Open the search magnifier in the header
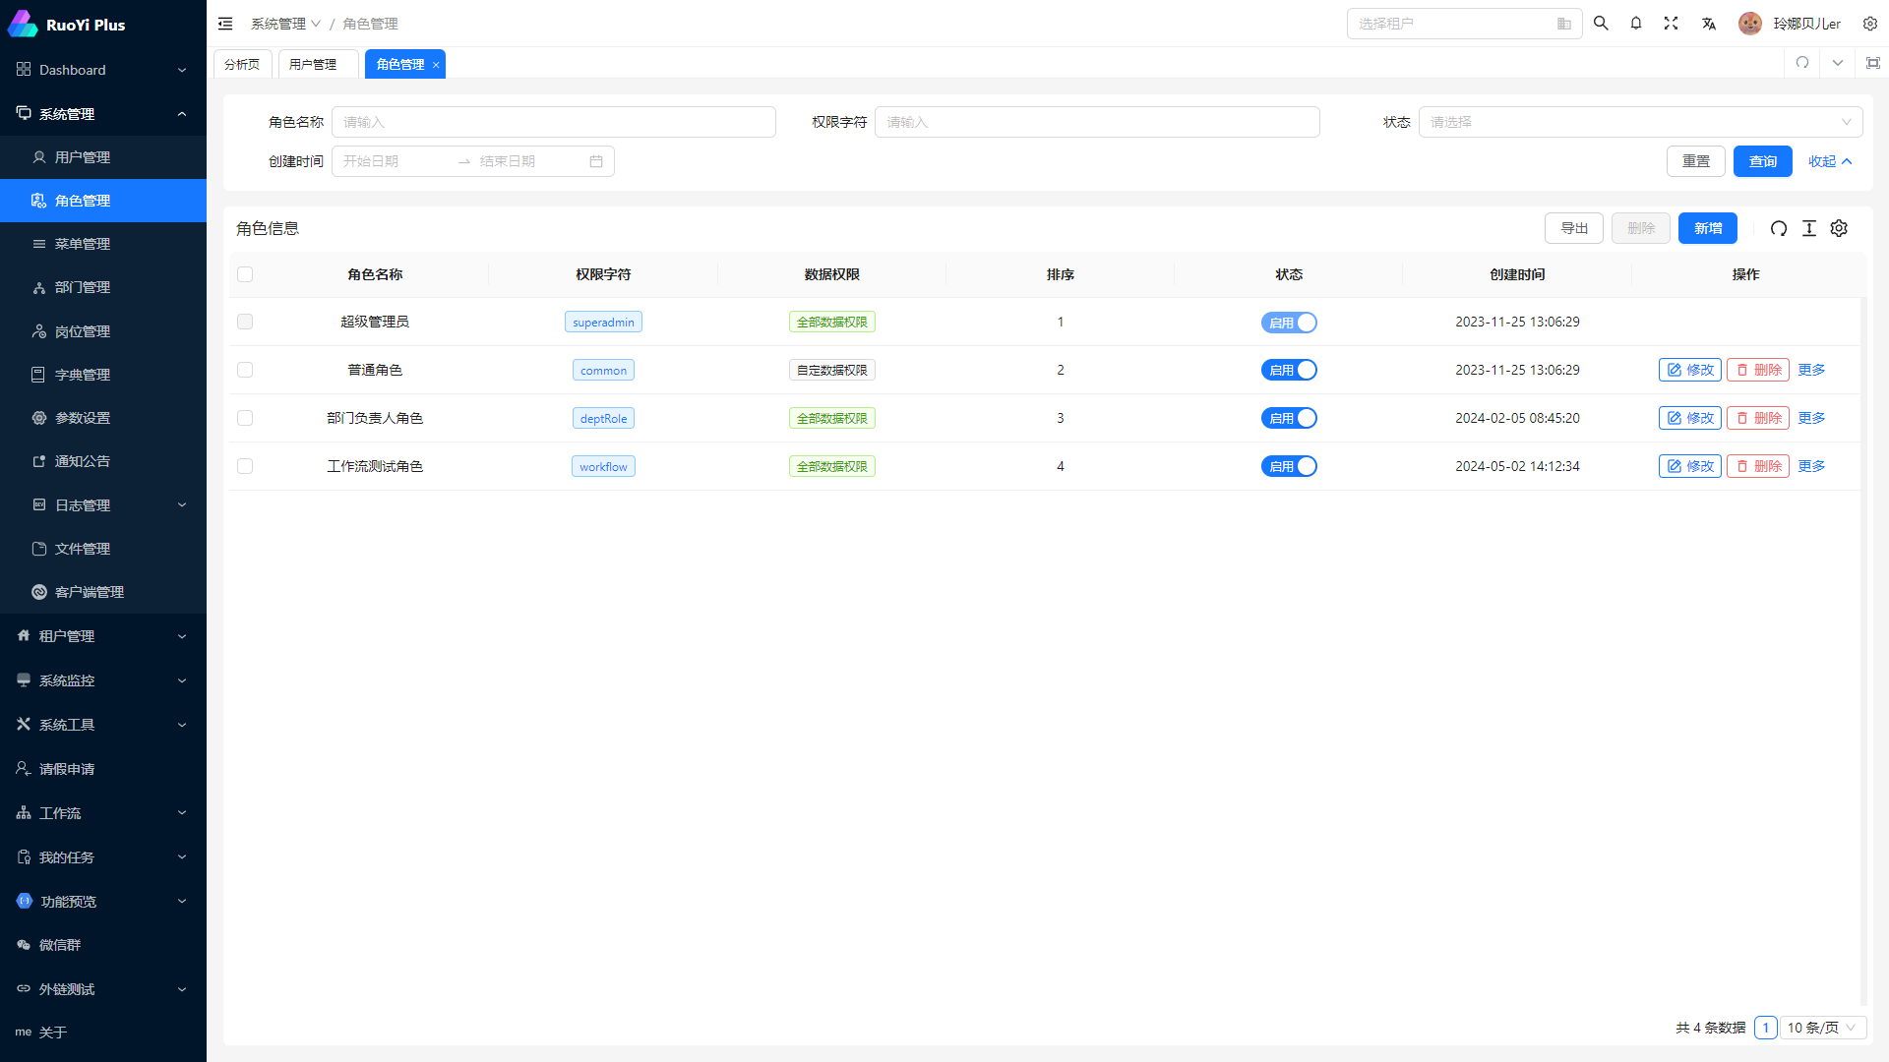1889x1062 pixels. (1601, 24)
